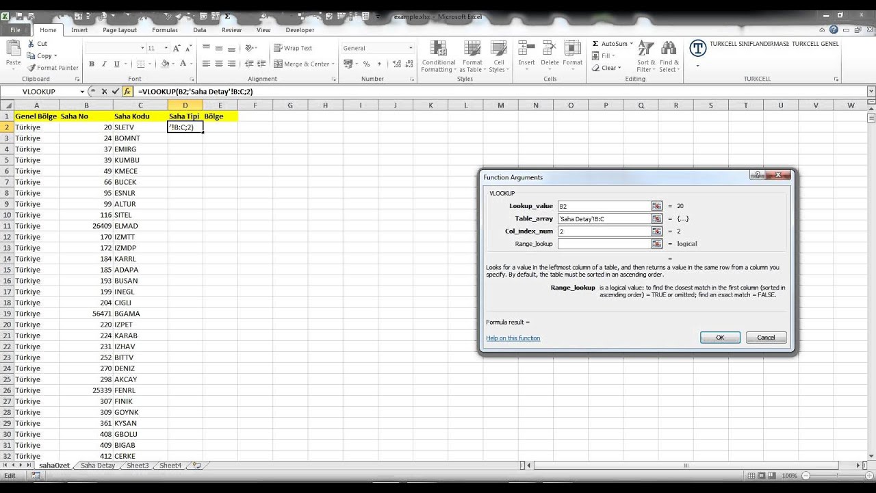
Task: Open Sort & Filter menu
Action: pyautogui.click(x=646, y=56)
